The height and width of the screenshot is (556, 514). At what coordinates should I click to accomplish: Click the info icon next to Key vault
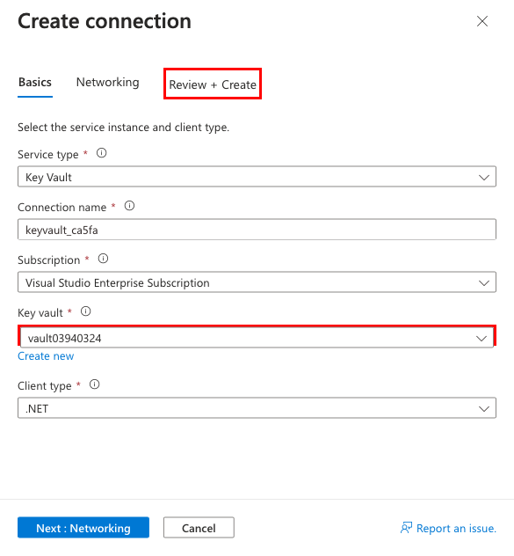pyautogui.click(x=86, y=311)
